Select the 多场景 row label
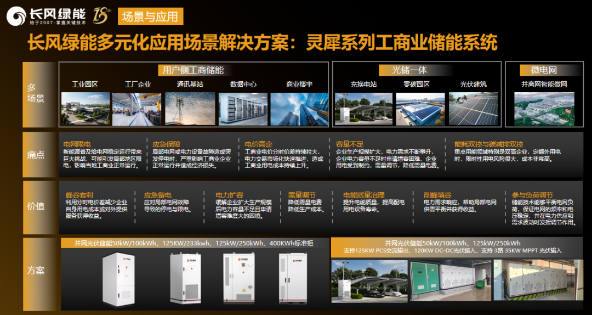592x315 pixels. (36, 93)
